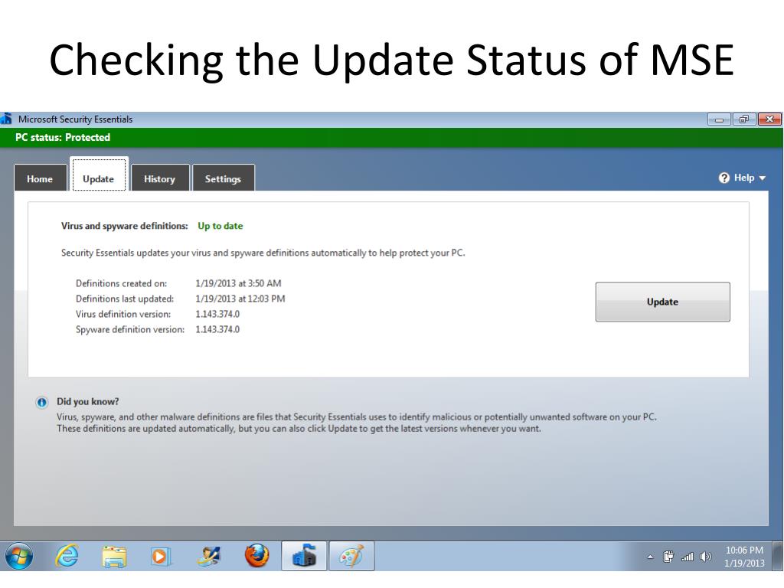Click the speaker volume tray icon
Screen dimensions: 784x588
tap(705, 557)
